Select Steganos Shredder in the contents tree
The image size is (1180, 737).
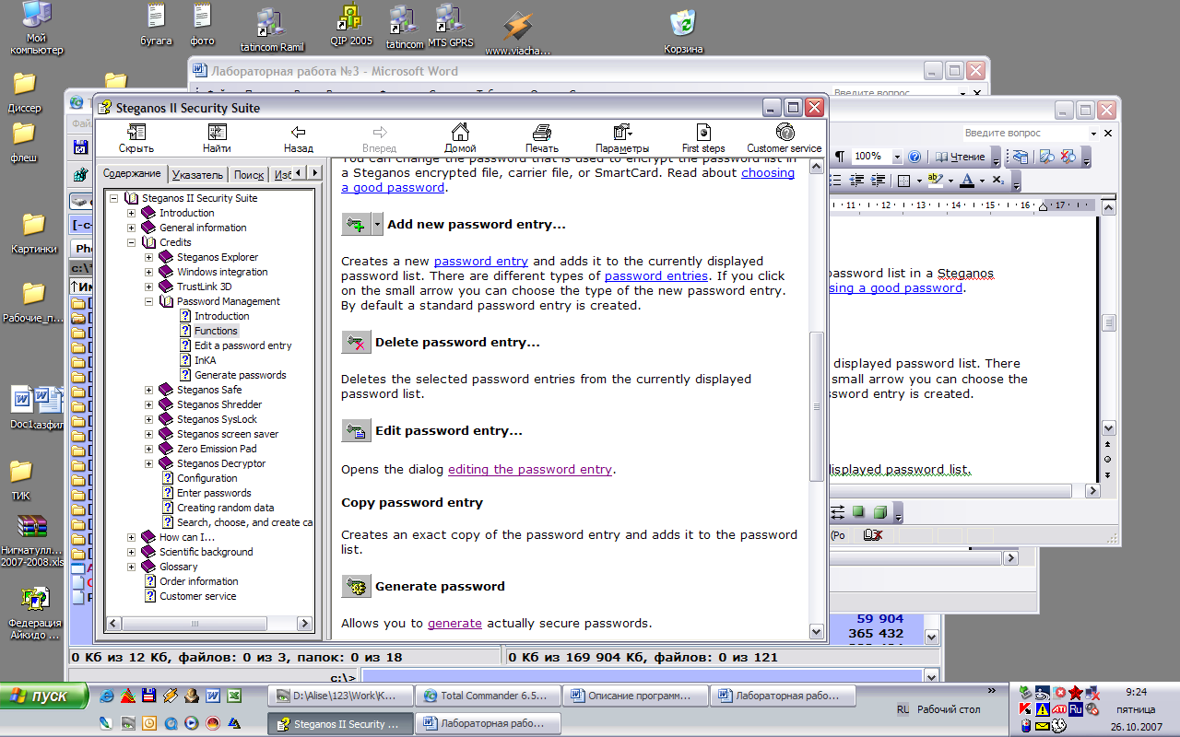pyautogui.click(x=219, y=404)
